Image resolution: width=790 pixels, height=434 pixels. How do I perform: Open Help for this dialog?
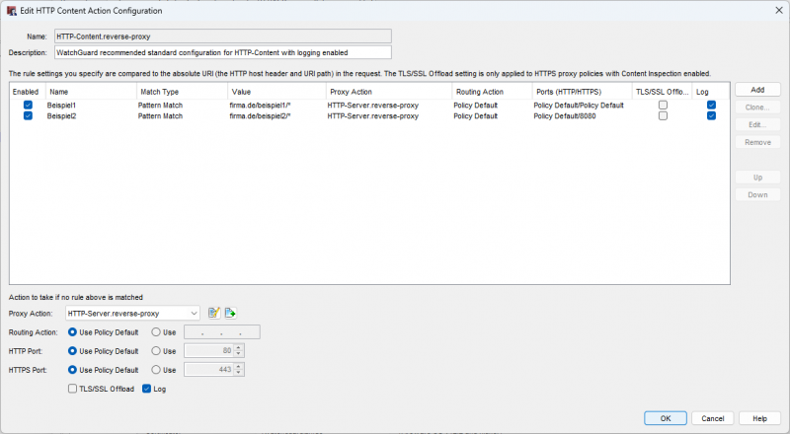click(x=759, y=418)
